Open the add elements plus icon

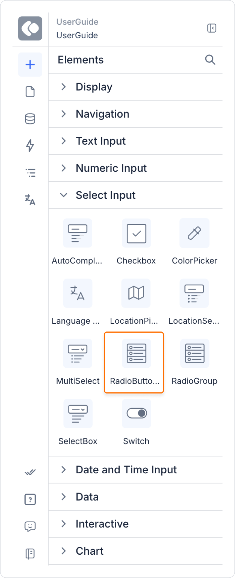[x=30, y=64]
